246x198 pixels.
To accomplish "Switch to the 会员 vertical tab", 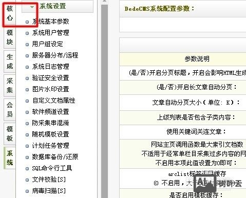I will pyautogui.click(x=10, y=109).
